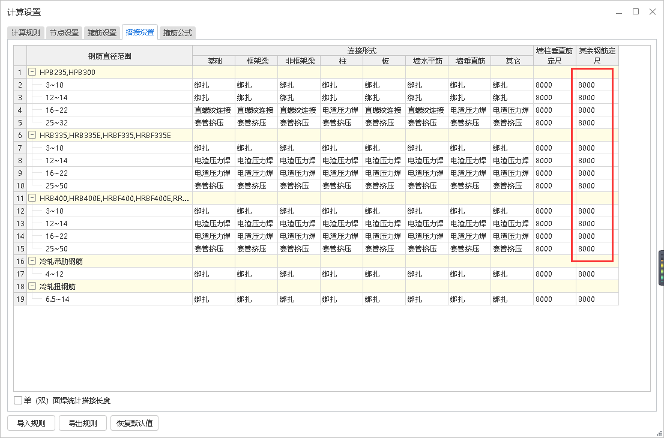
Task: Select the 搭接设置 tab
Action: pyautogui.click(x=140, y=32)
